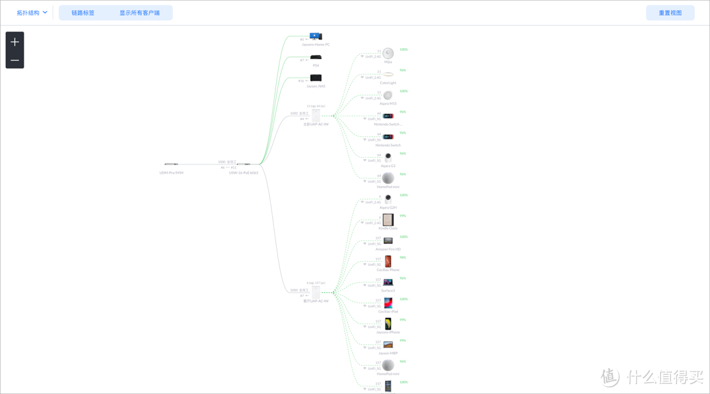
Task: Click the Kindle Oasis label
Action: [388, 228]
